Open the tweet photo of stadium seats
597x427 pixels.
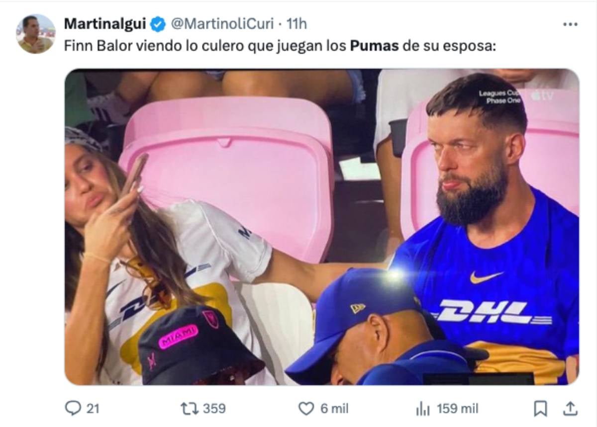[322, 226]
